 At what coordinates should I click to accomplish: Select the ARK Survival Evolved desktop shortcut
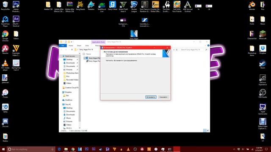click(188, 7)
